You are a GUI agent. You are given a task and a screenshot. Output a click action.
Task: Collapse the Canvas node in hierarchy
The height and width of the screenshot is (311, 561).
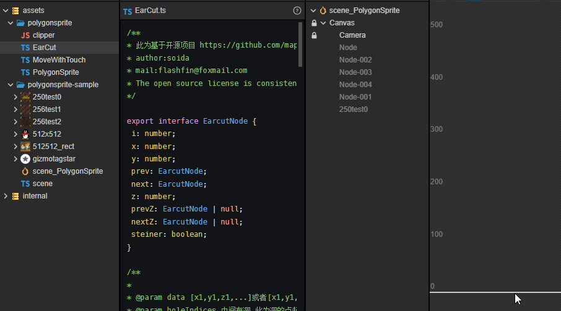pos(323,23)
